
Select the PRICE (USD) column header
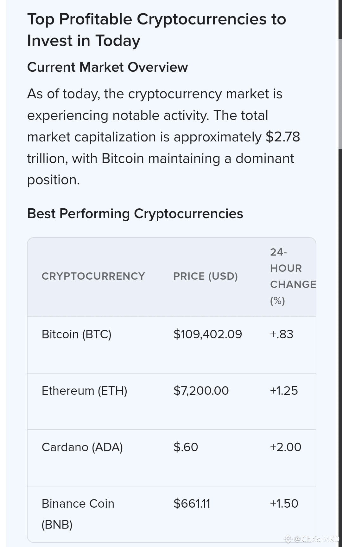pyautogui.click(x=206, y=276)
